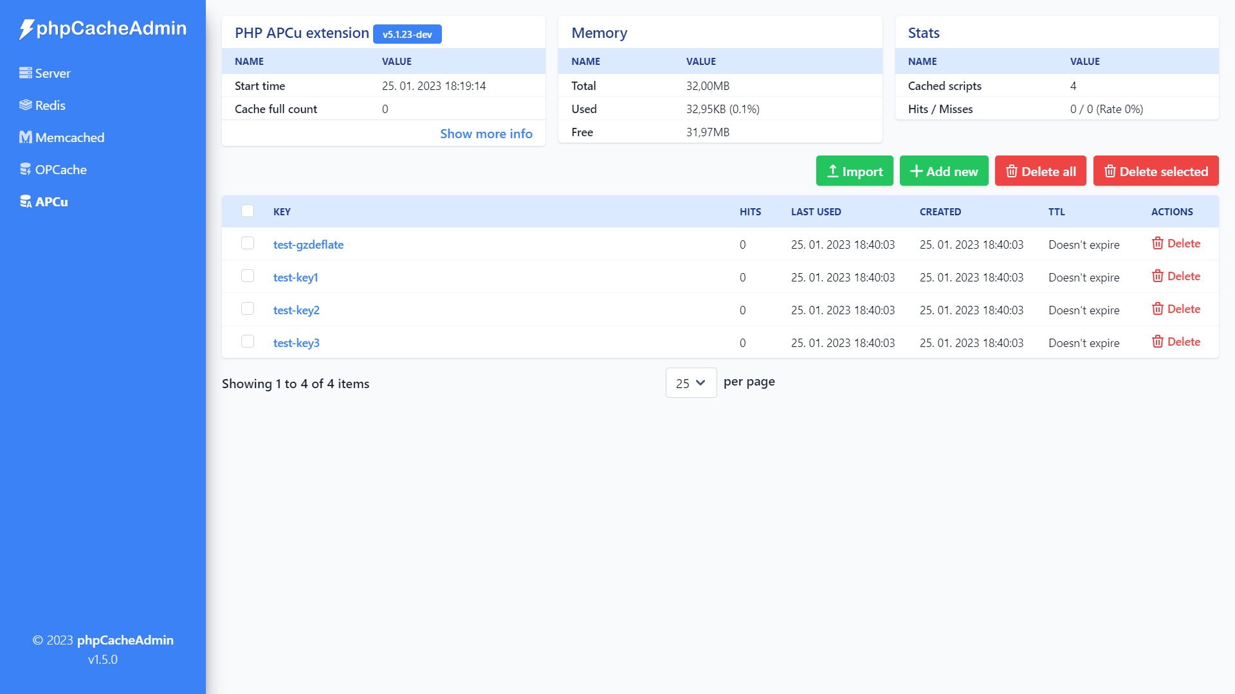Toggle the select-all checkbox in table header
The width and height of the screenshot is (1235, 694).
pyautogui.click(x=248, y=211)
